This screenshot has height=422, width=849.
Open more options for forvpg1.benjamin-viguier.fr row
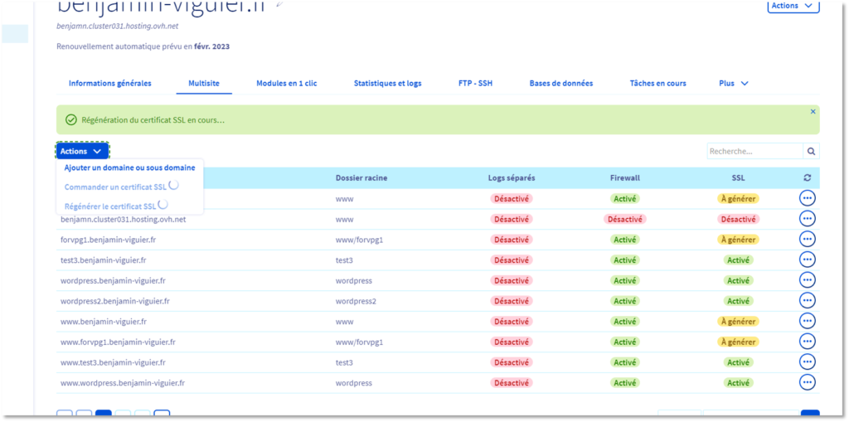click(x=808, y=239)
